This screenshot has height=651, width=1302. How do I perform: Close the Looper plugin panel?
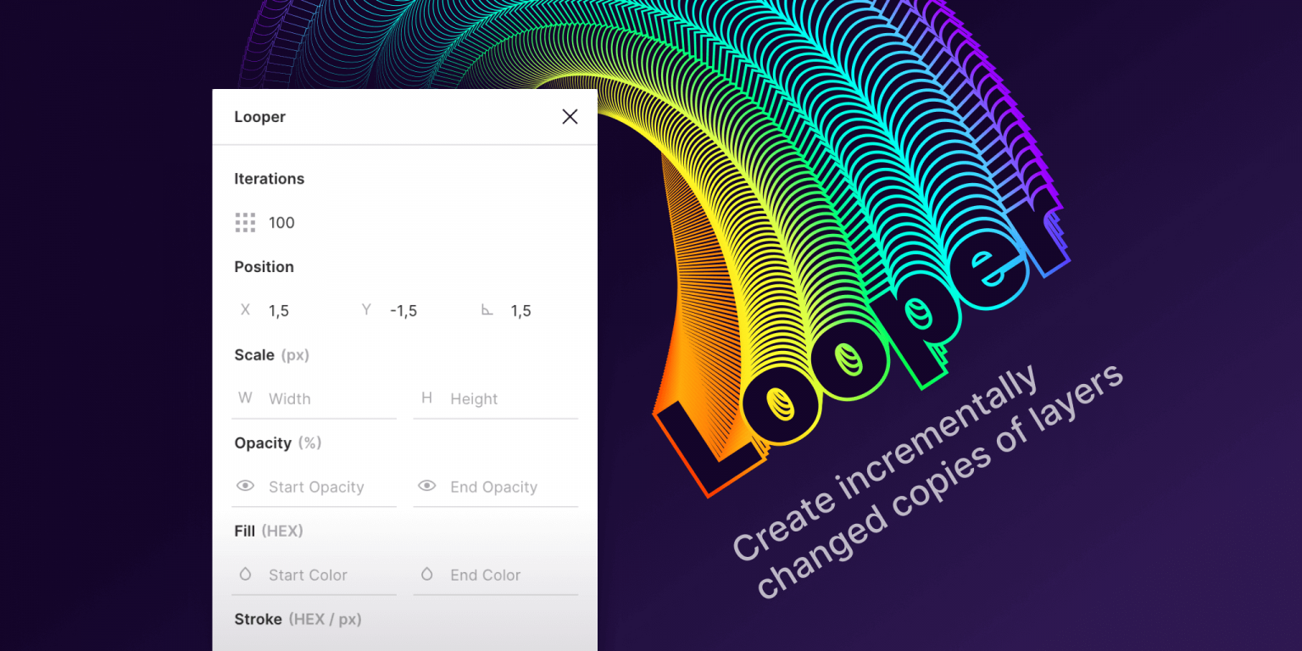pos(570,117)
